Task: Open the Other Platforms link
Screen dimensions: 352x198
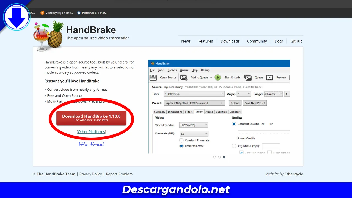Action: click(x=91, y=132)
